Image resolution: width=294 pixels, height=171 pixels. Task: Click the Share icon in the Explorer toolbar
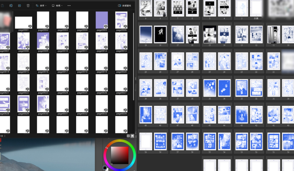click(x=20, y=6)
